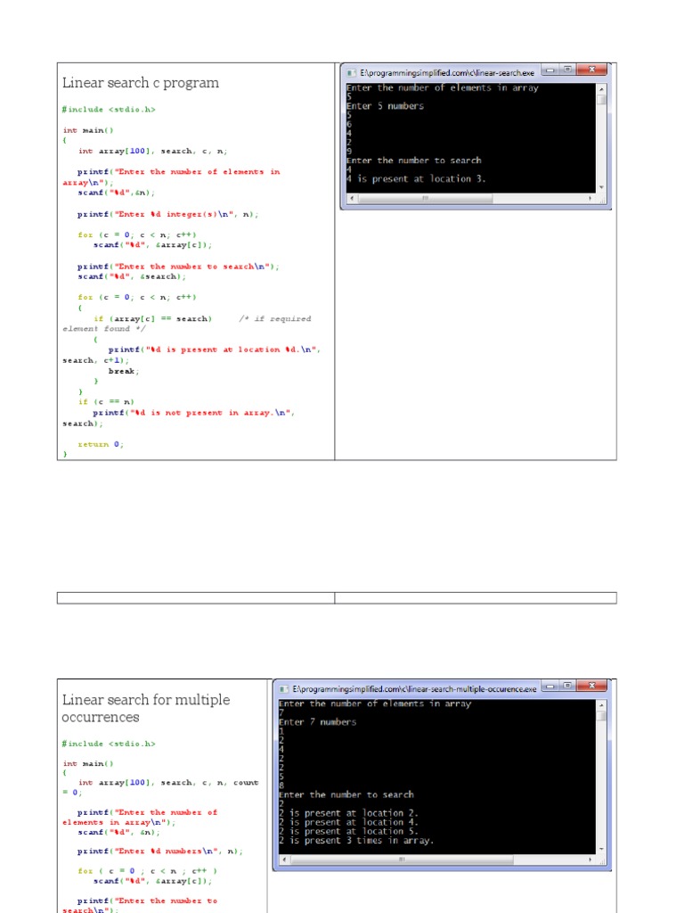Click scroll-up arrow in multiple-occurence console
Image resolution: width=684 pixels, height=913 pixels.
(601, 704)
